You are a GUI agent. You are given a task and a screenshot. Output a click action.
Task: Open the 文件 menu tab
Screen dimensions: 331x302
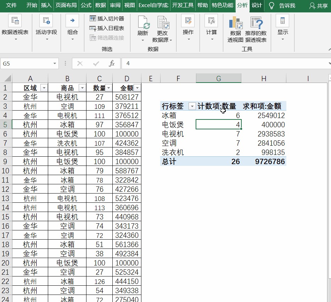pos(11,5)
